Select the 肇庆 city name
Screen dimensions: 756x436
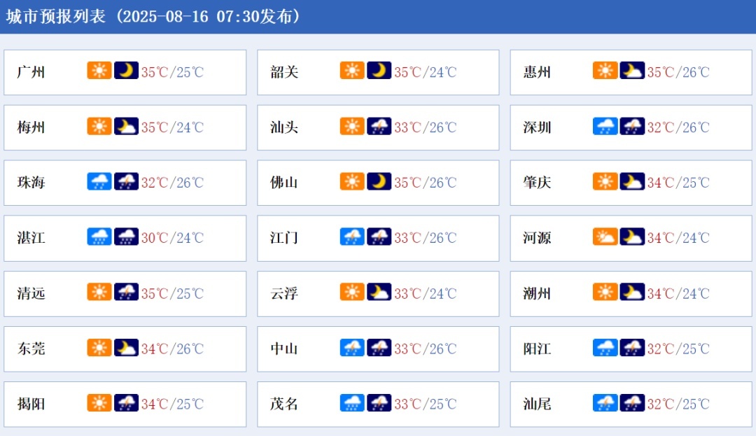click(537, 183)
